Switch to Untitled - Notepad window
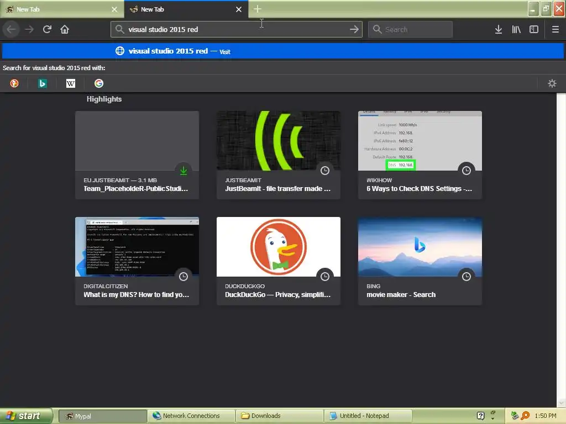This screenshot has width=566, height=424. (x=368, y=416)
